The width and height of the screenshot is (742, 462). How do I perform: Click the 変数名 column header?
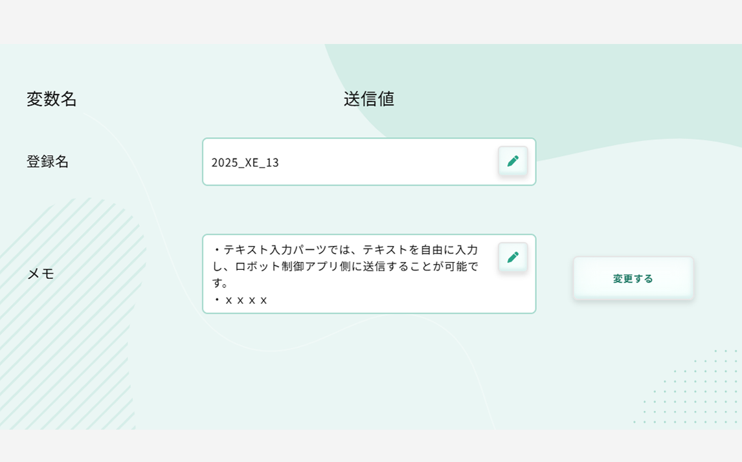click(52, 99)
